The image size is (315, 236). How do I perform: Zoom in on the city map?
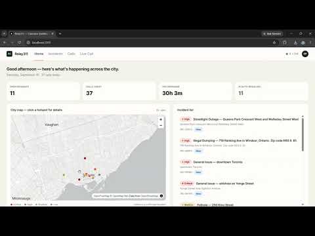click(161, 119)
